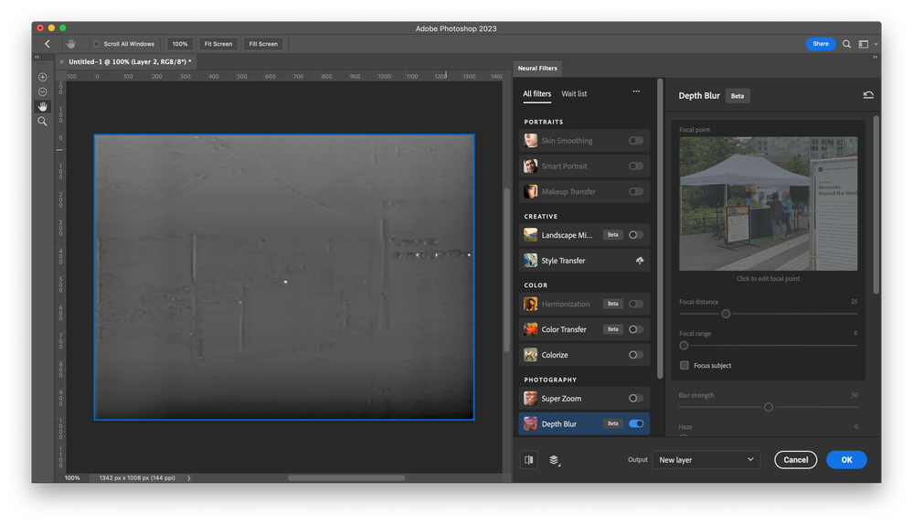Switch to the All filters tab
Screen dimensions: 913x525
[x=536, y=94]
